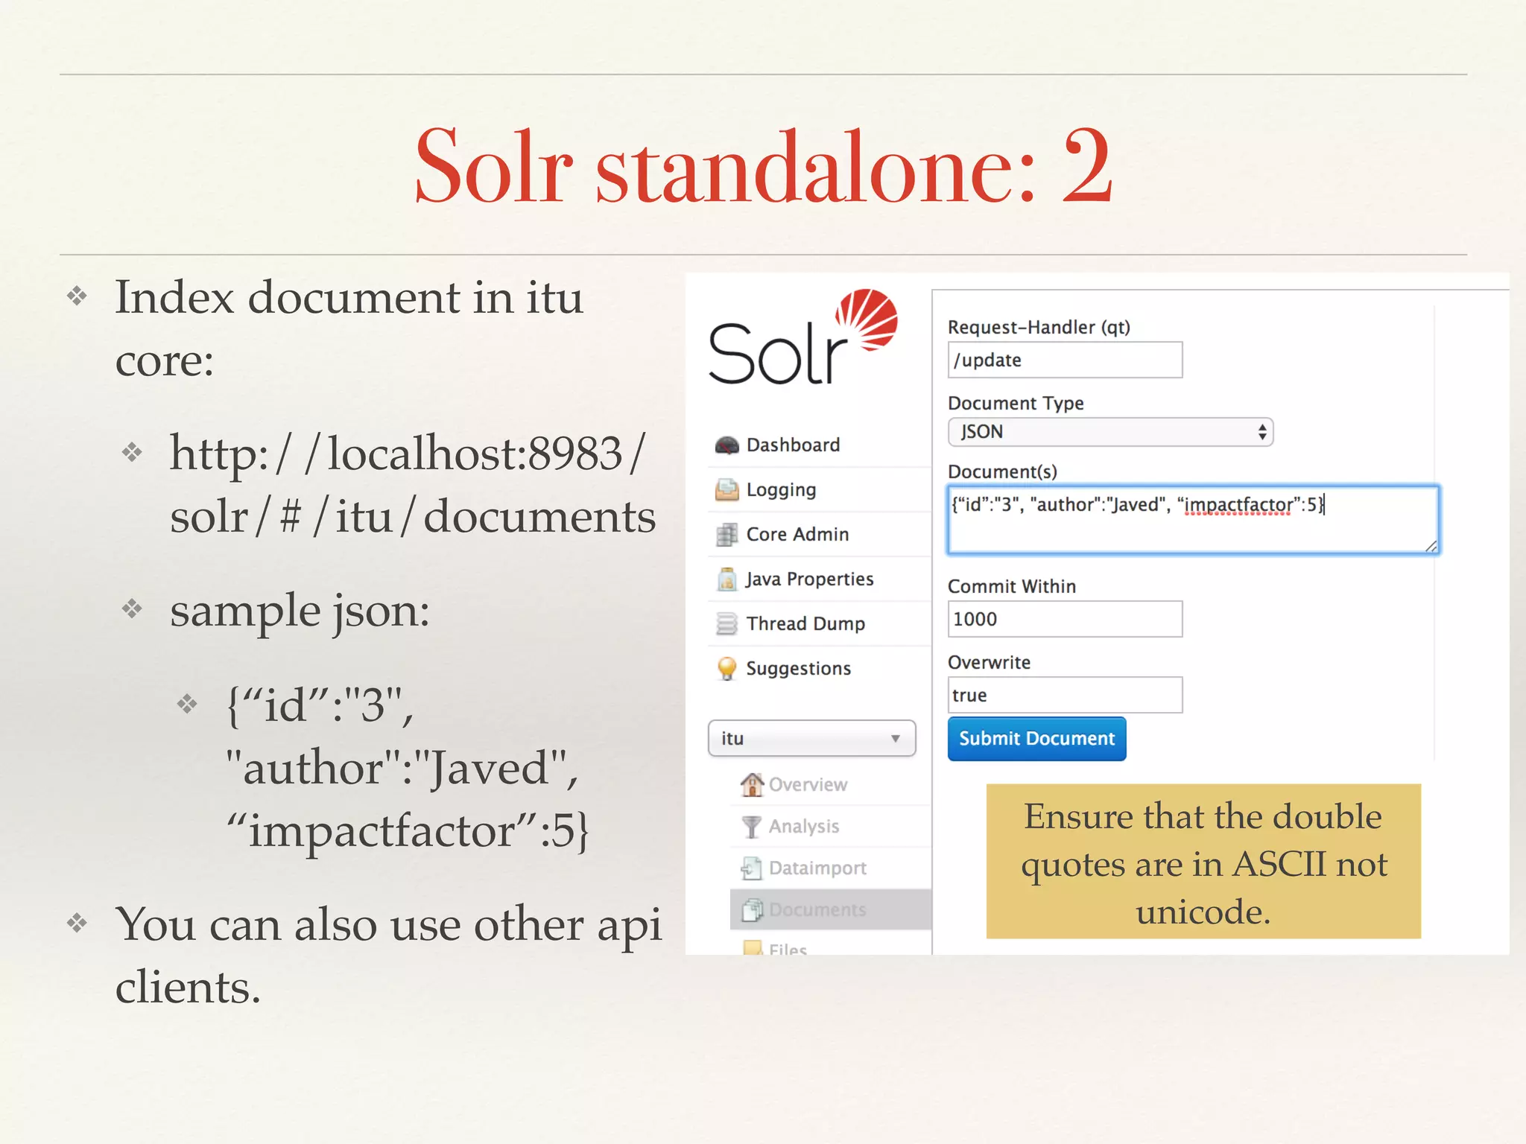The height and width of the screenshot is (1144, 1526).
Task: Click the Documents icon
Action: tap(752, 909)
